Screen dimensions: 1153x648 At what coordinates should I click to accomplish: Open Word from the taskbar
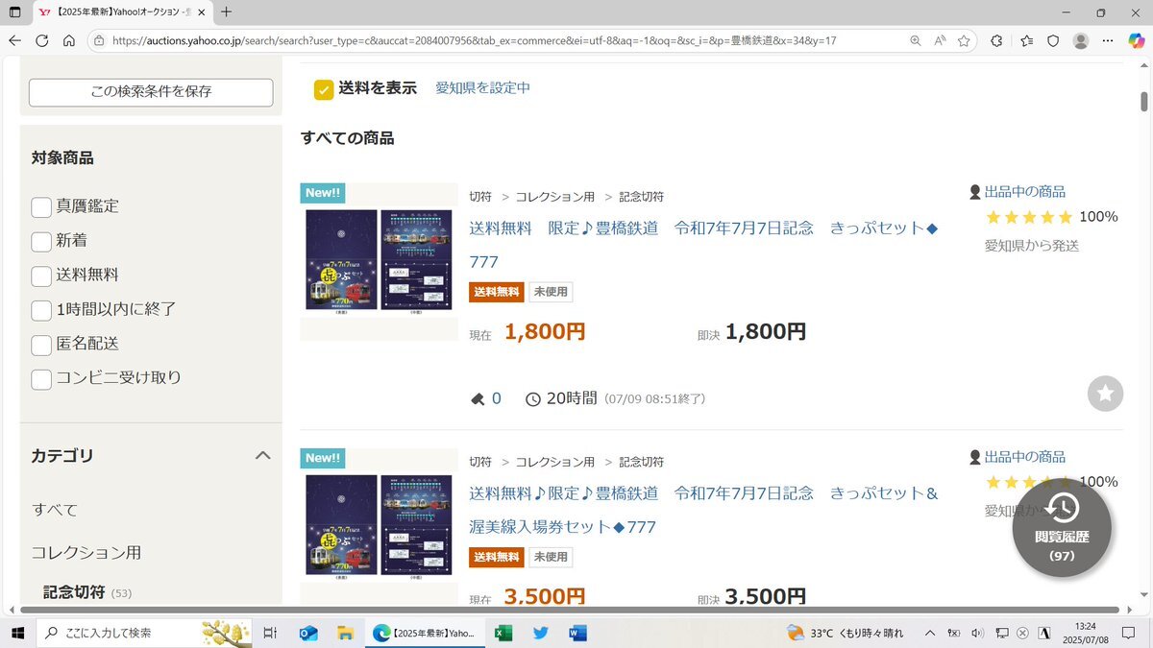point(577,633)
